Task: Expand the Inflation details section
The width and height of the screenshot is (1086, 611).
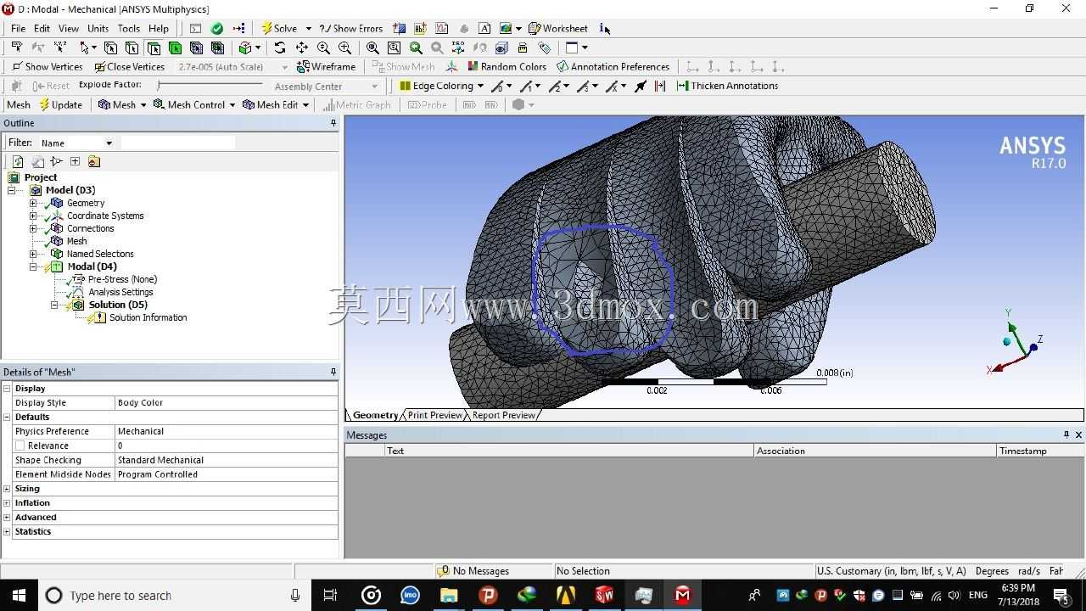Action: [x=7, y=503]
